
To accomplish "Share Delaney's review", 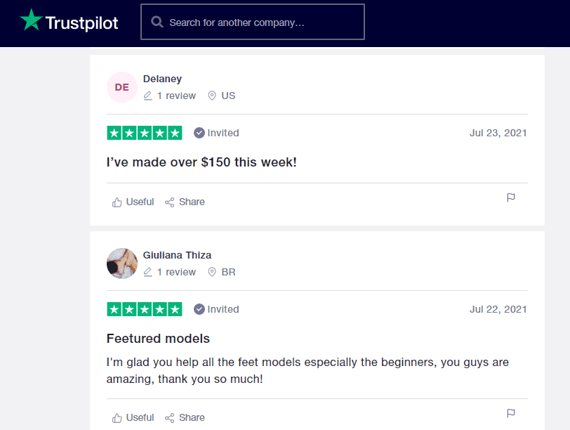I will tap(185, 202).
